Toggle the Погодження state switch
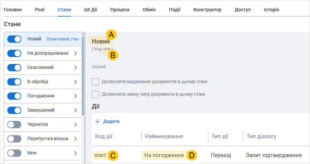The image size is (310, 164). click(x=14, y=96)
